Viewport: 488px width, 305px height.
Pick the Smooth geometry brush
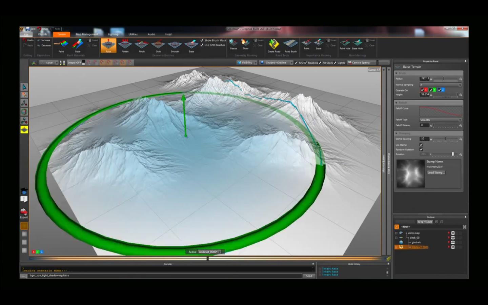click(x=175, y=45)
